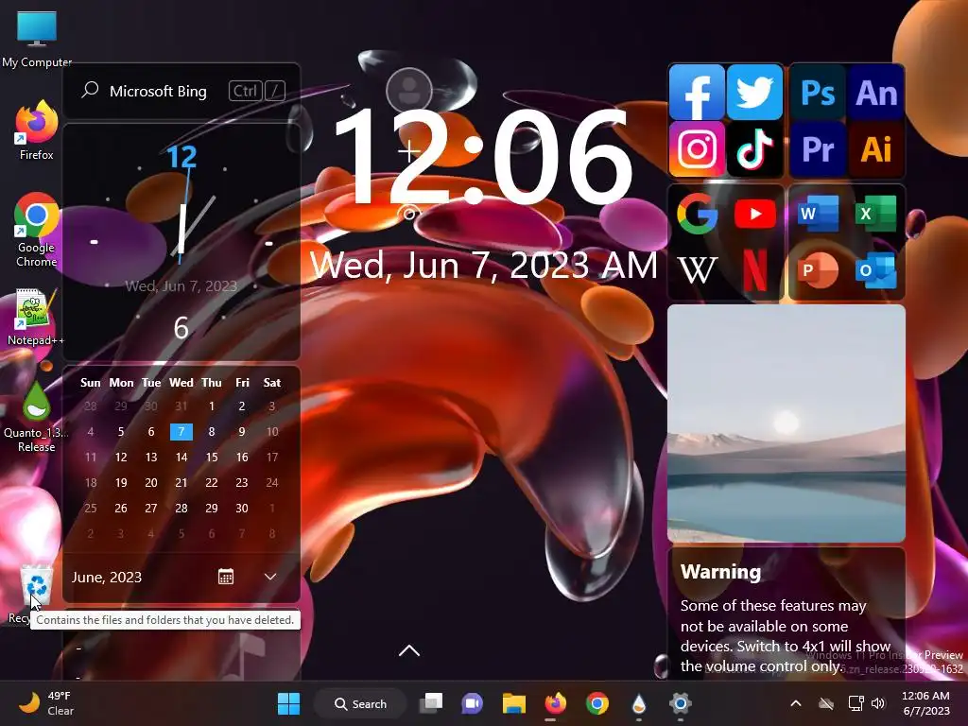968x726 pixels.
Task: Open Illustrator from the Ai tile
Action: (x=876, y=148)
